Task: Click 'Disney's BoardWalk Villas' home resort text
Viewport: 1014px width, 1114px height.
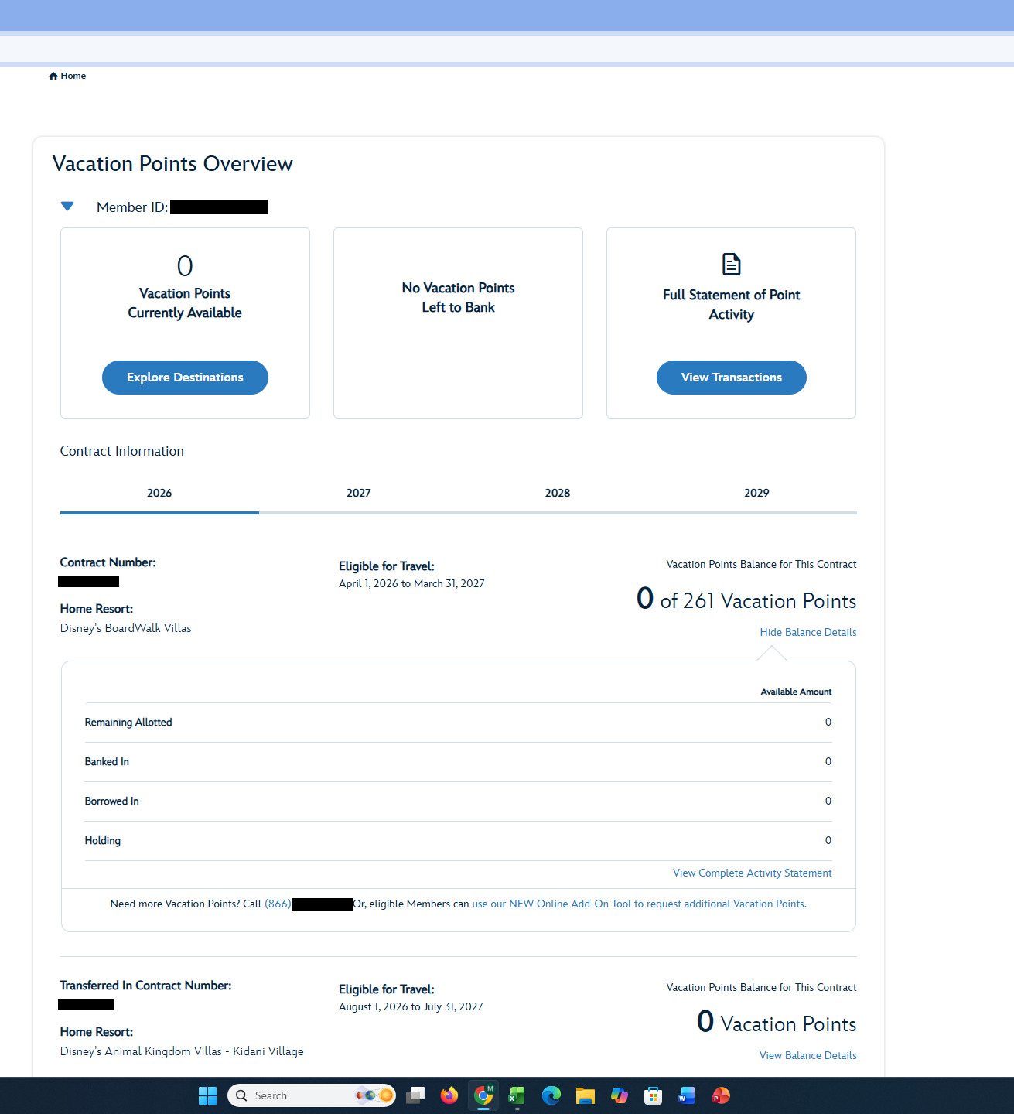Action: point(126,628)
